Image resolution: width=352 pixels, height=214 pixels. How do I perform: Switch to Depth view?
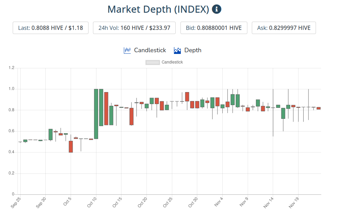pyautogui.click(x=193, y=50)
